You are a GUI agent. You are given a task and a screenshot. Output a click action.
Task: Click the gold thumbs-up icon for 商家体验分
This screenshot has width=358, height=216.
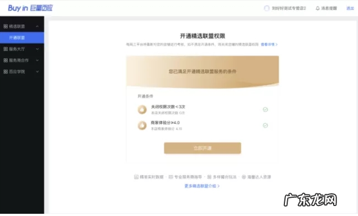pos(142,125)
